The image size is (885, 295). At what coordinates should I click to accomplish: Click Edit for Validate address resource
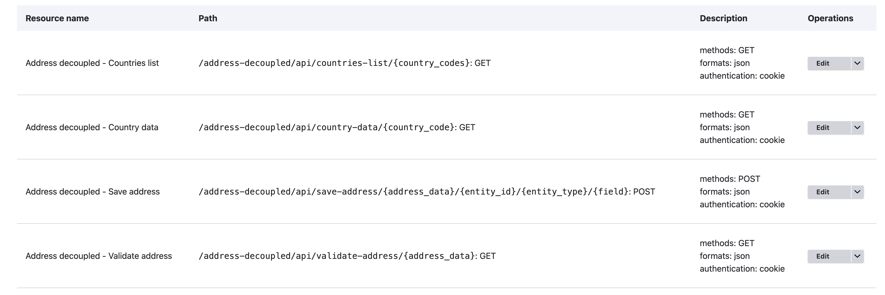[x=823, y=256]
